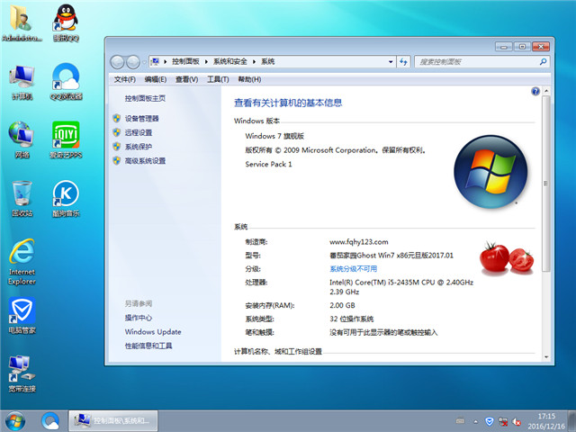Open the broadband connection (宽带连接) shortcut
The height and width of the screenshot is (432, 576).
22,374
